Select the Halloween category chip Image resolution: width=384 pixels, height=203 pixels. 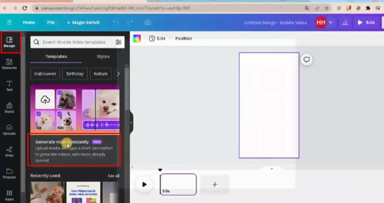point(45,74)
